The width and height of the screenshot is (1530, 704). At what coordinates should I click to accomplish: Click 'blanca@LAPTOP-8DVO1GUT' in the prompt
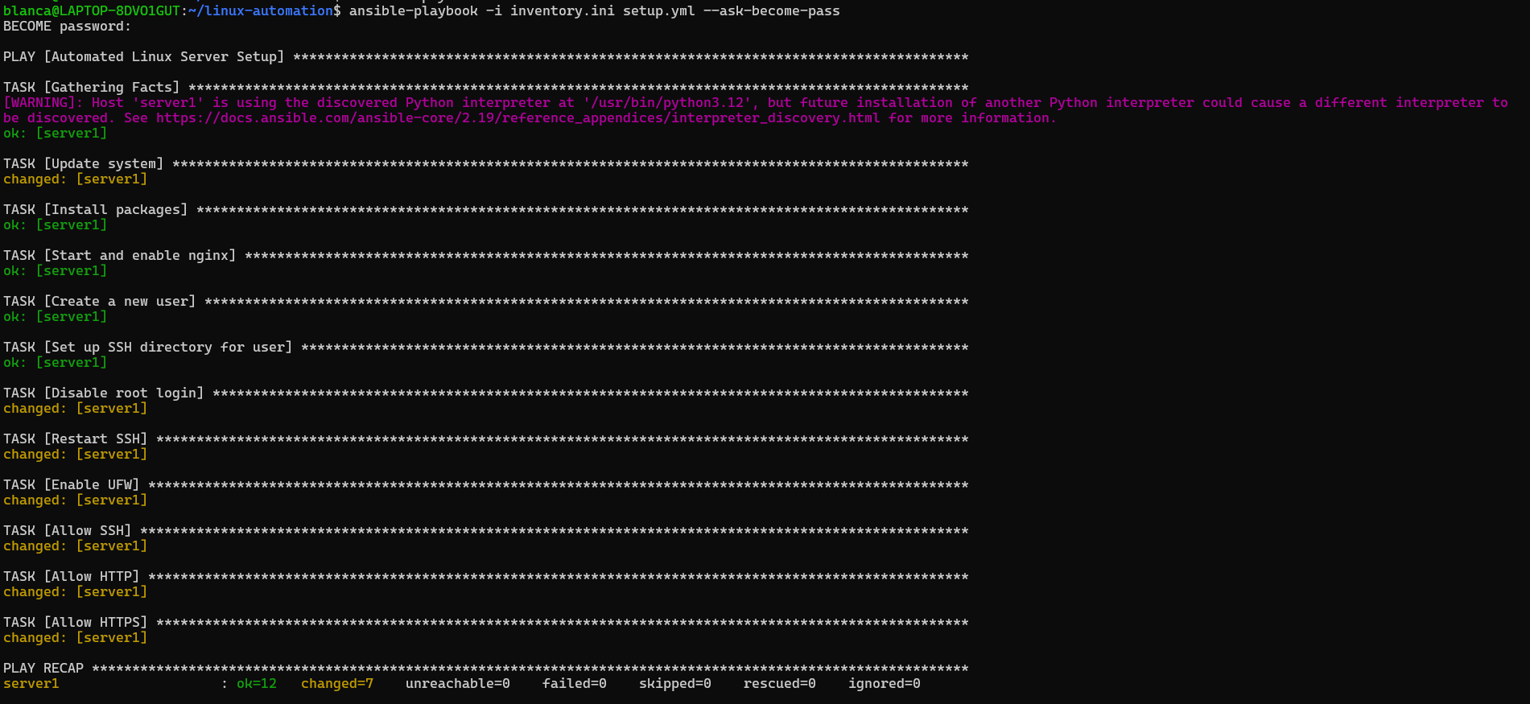click(92, 11)
